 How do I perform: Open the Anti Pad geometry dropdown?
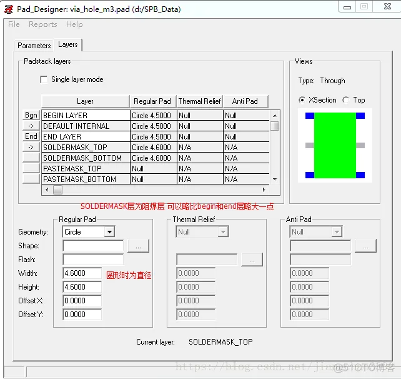tap(337, 232)
